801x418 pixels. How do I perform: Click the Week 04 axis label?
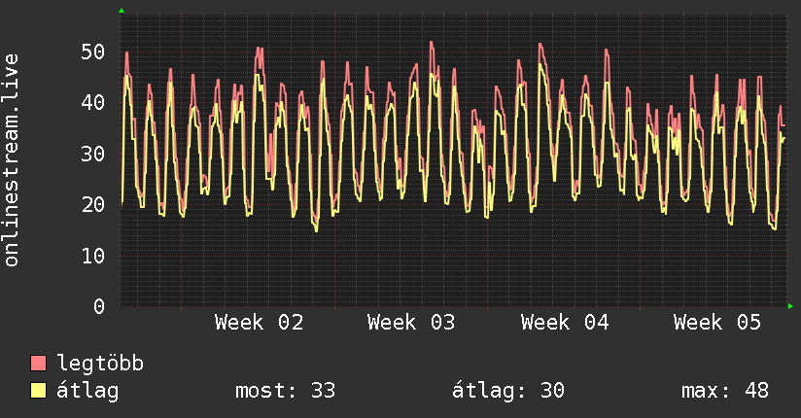click(565, 323)
